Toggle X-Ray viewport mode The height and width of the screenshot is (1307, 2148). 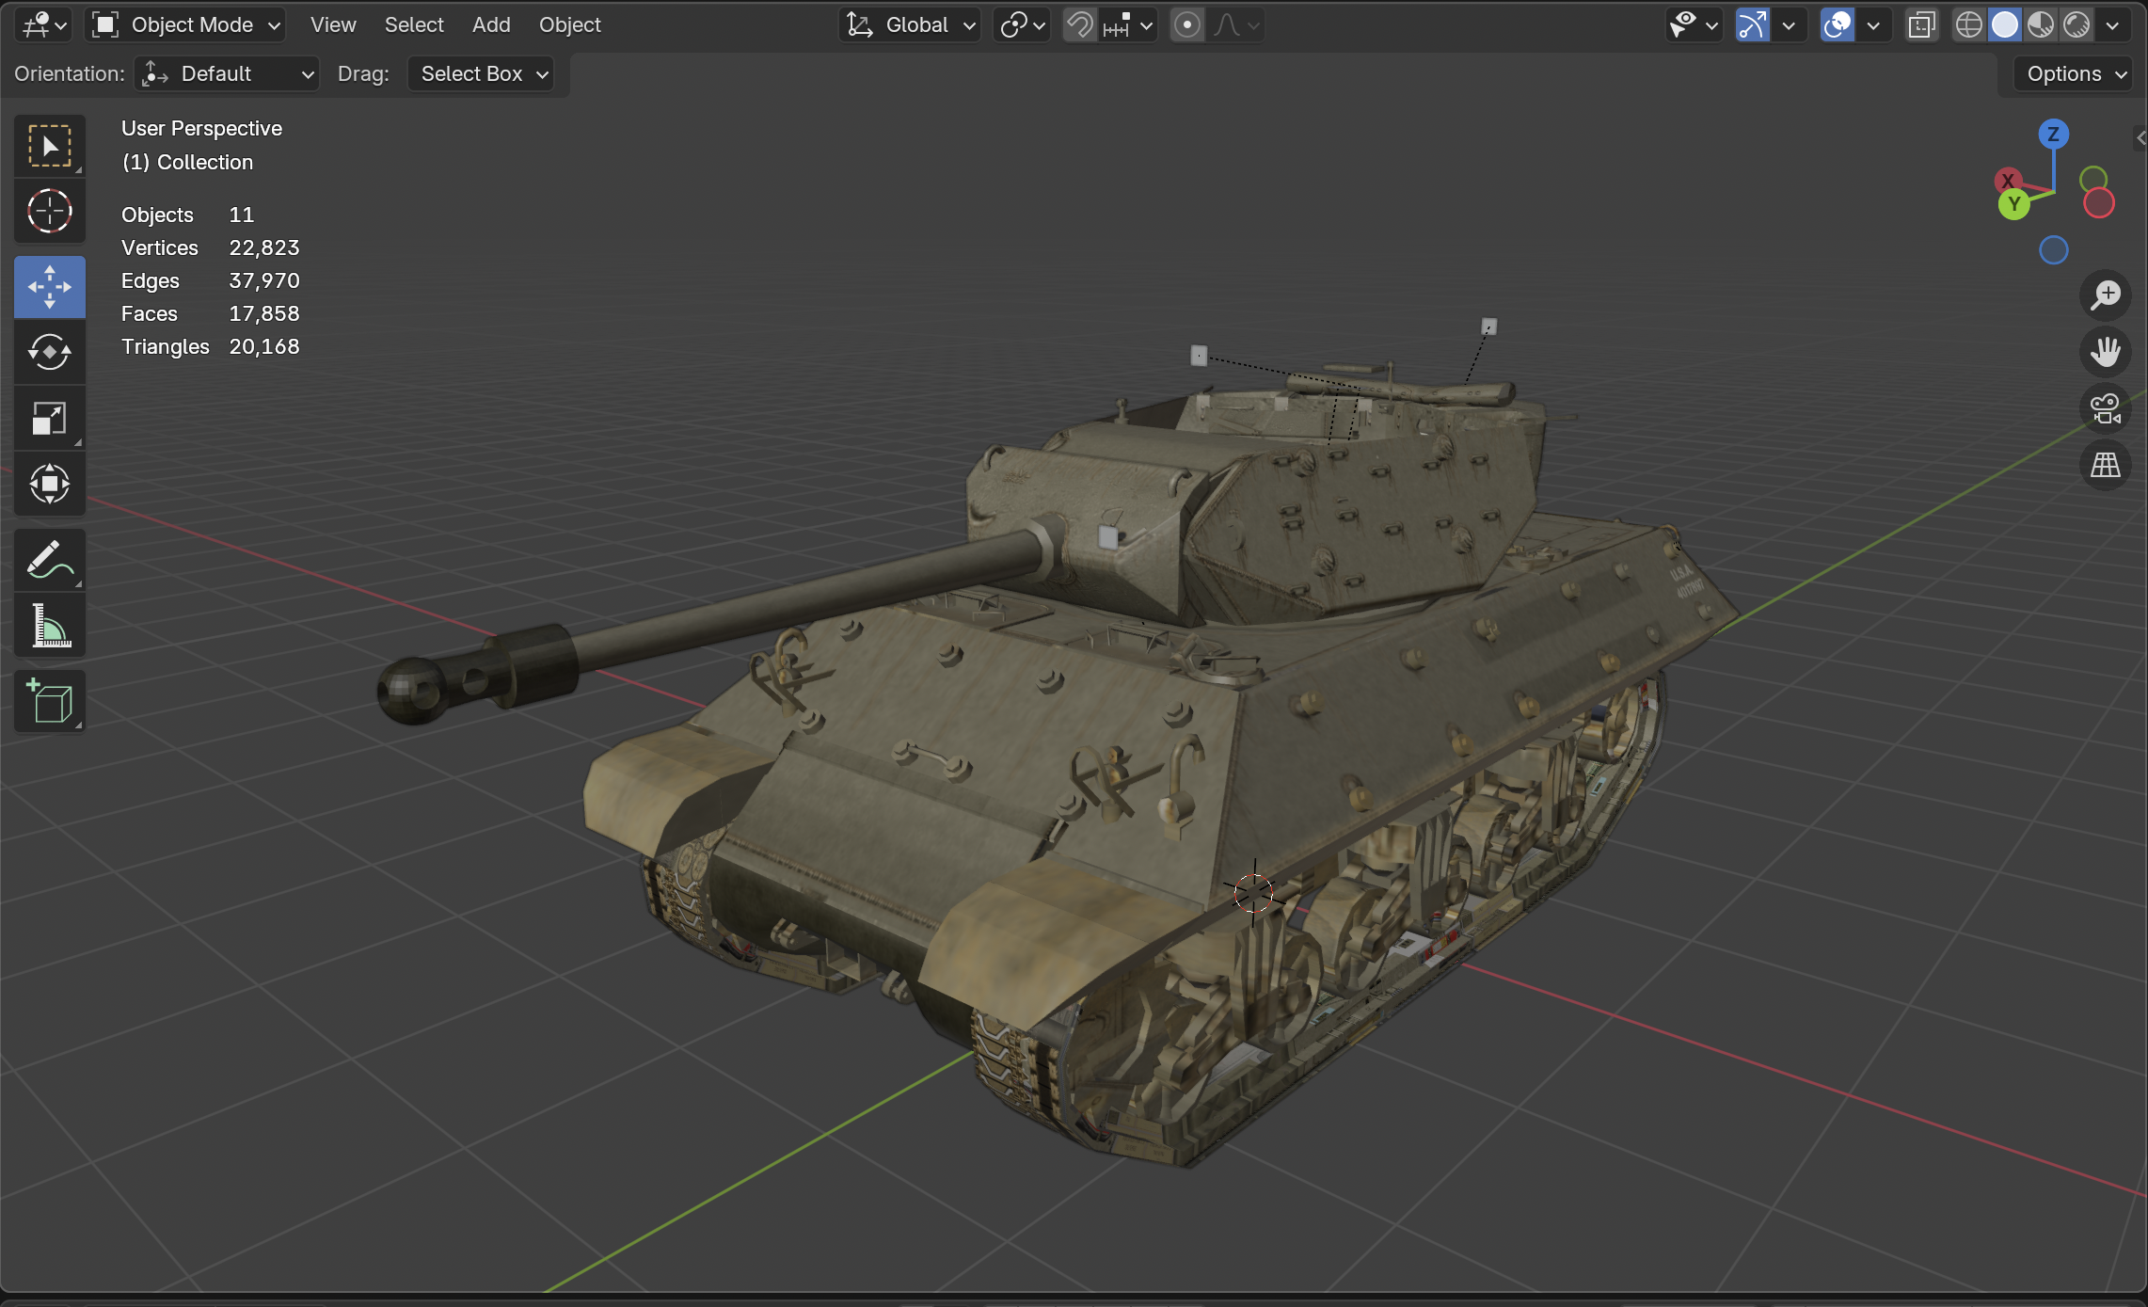point(1920,24)
